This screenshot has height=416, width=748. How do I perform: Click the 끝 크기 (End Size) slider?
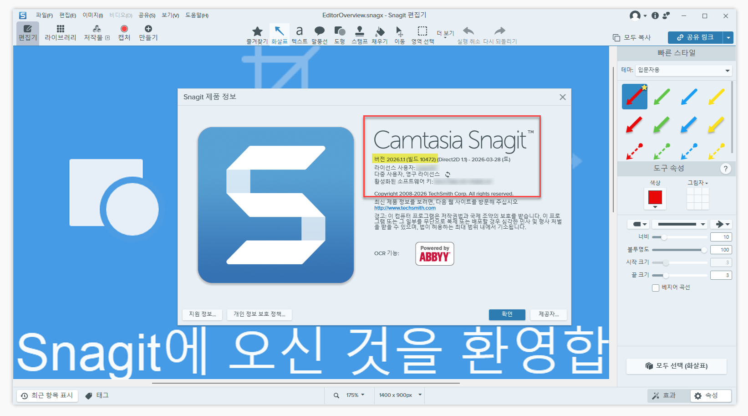coord(680,276)
